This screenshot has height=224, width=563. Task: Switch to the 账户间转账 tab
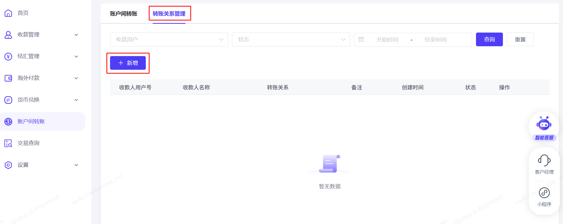coord(124,14)
